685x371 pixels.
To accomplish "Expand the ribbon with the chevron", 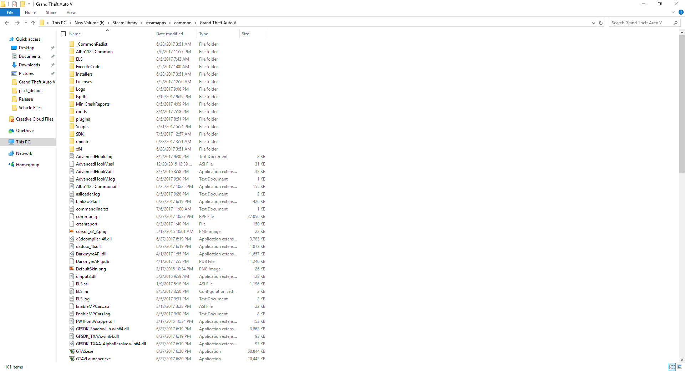I will point(673,12).
